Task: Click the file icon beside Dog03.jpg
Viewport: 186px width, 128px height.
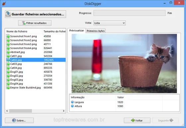Action: tap(8, 80)
